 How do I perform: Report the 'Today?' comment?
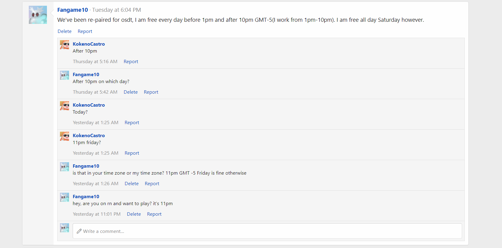coord(132,123)
